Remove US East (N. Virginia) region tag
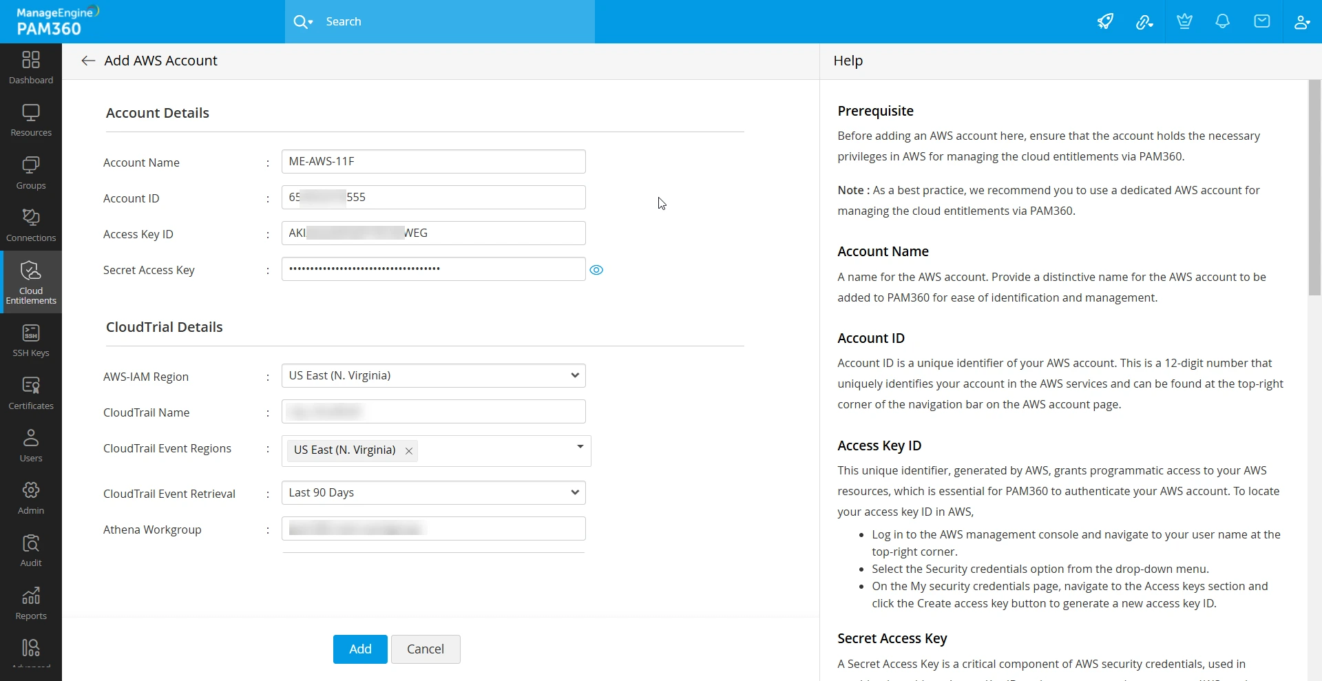The width and height of the screenshot is (1322, 681). pos(409,451)
